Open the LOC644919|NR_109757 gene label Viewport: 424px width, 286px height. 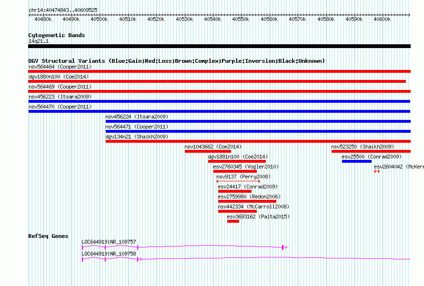coord(109,242)
